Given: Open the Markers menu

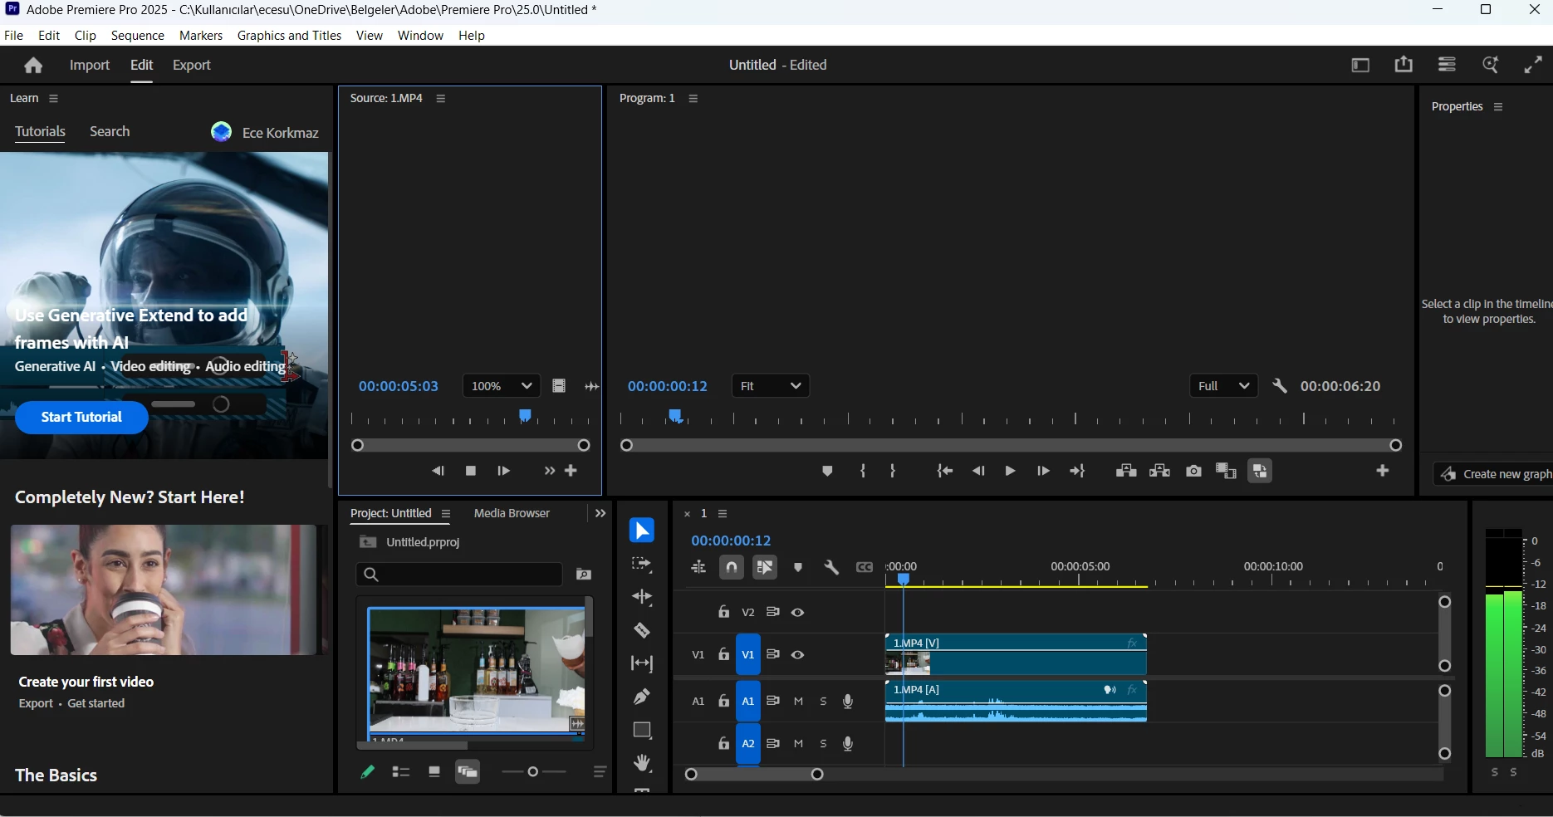Looking at the screenshot, I should click(201, 36).
